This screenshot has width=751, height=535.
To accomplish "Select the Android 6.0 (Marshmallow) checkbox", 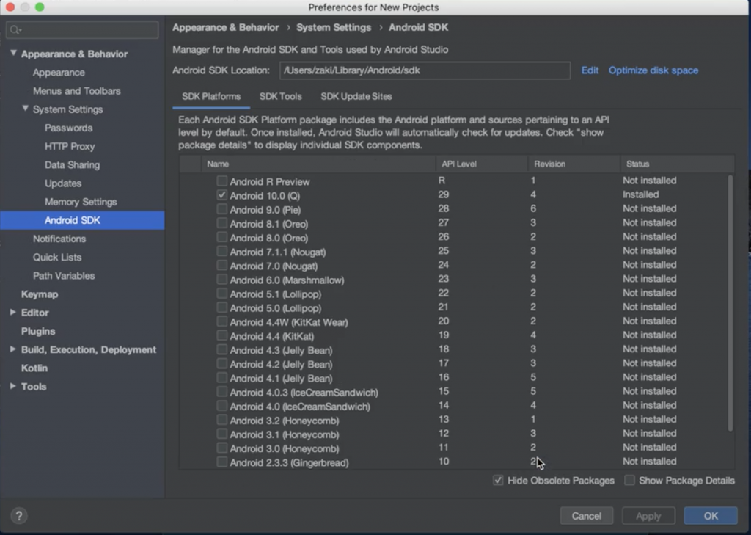I will (x=221, y=279).
